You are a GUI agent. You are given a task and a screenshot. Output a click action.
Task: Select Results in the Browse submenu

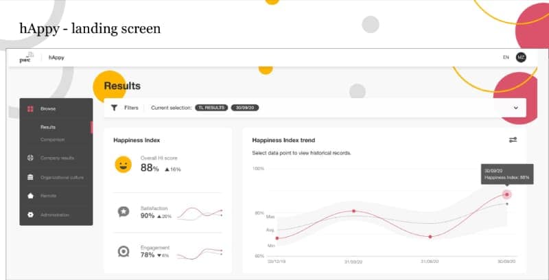pyautogui.click(x=48, y=127)
